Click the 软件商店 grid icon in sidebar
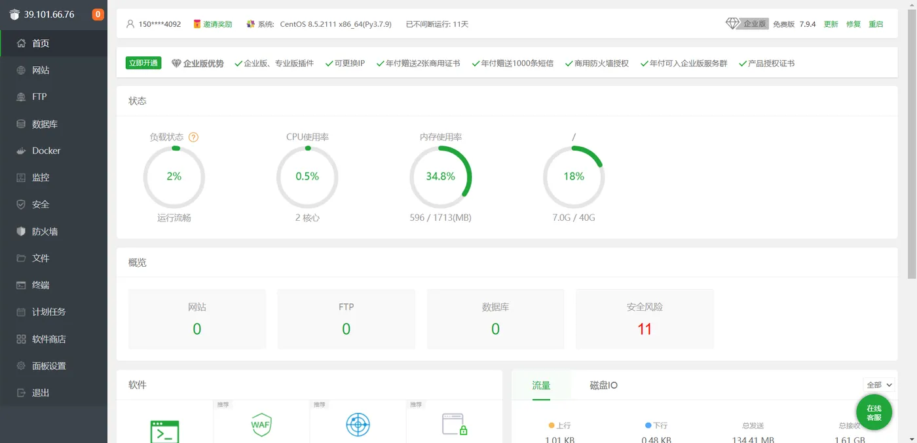The height and width of the screenshot is (443, 917). tap(21, 339)
